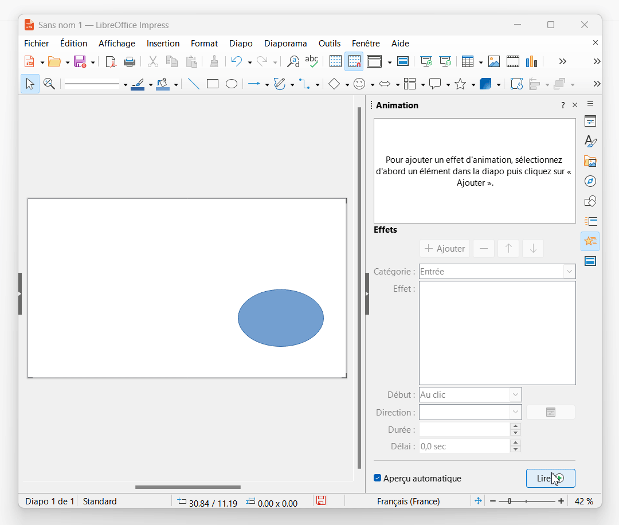Select the Rectangle drawing tool
619x525 pixels.
click(x=213, y=84)
